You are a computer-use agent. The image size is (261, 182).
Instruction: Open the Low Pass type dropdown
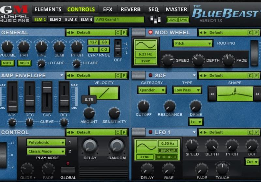pyautogui.click(x=187, y=90)
